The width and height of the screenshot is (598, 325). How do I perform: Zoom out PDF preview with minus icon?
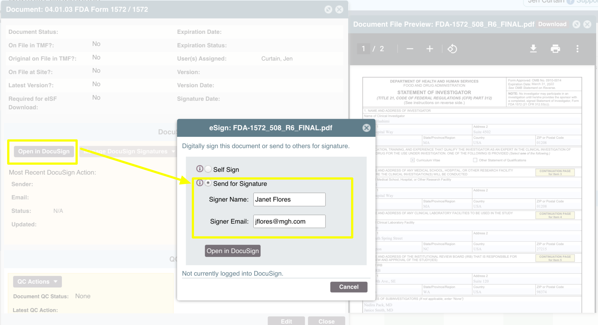point(410,49)
